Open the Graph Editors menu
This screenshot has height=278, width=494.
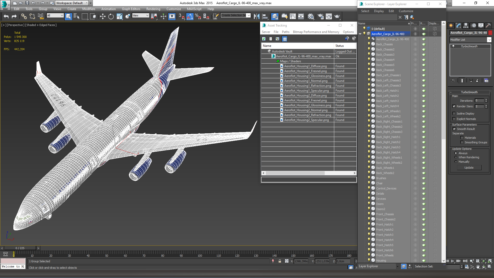131,9
